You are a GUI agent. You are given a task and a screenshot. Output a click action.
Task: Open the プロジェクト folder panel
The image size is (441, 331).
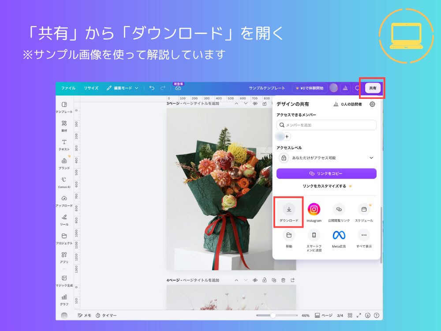(64, 239)
